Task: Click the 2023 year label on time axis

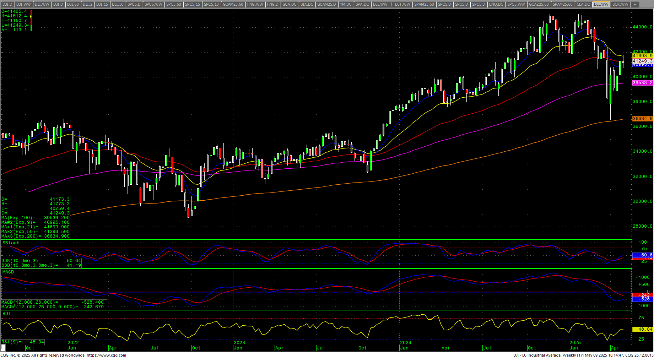Action: click(x=239, y=343)
